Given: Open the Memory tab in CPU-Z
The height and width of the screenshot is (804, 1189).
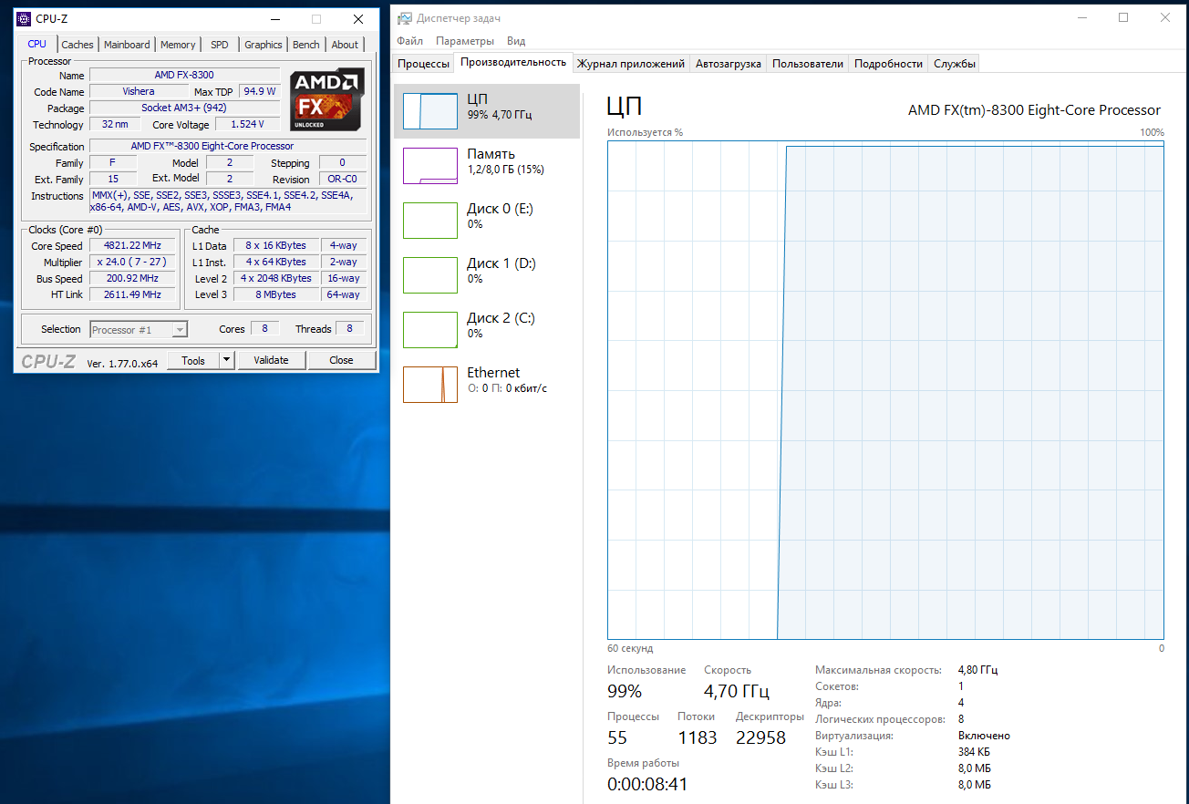Looking at the screenshot, I should (178, 45).
